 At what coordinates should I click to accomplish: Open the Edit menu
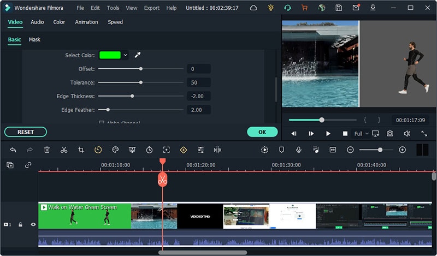point(95,8)
